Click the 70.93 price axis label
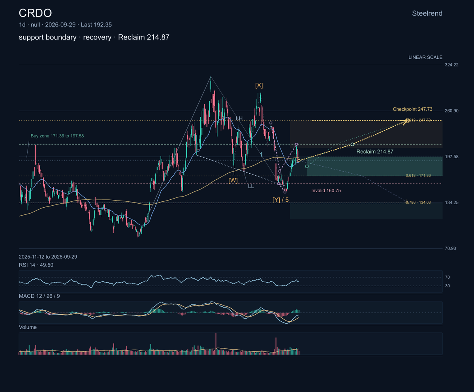The image size is (474, 392). coord(450,248)
